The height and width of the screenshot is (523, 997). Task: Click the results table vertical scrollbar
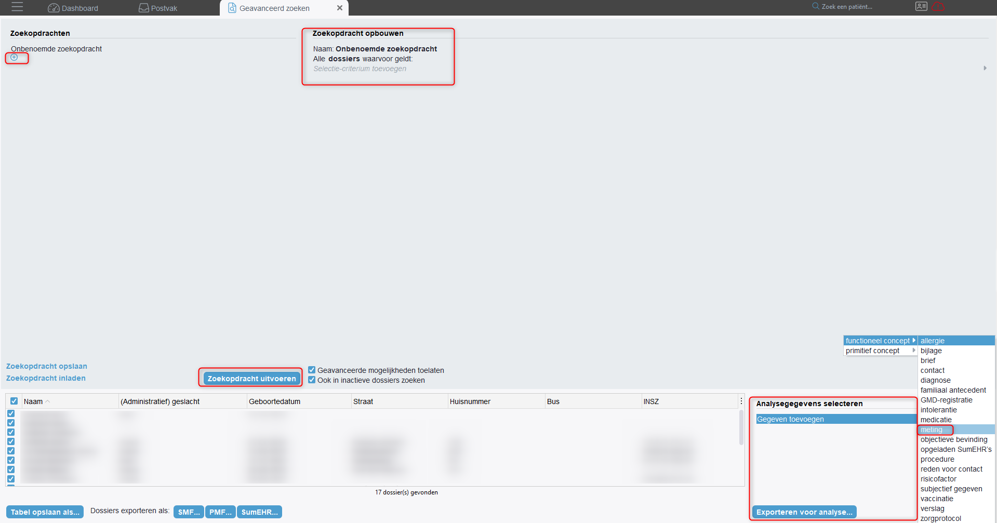[x=741, y=427]
